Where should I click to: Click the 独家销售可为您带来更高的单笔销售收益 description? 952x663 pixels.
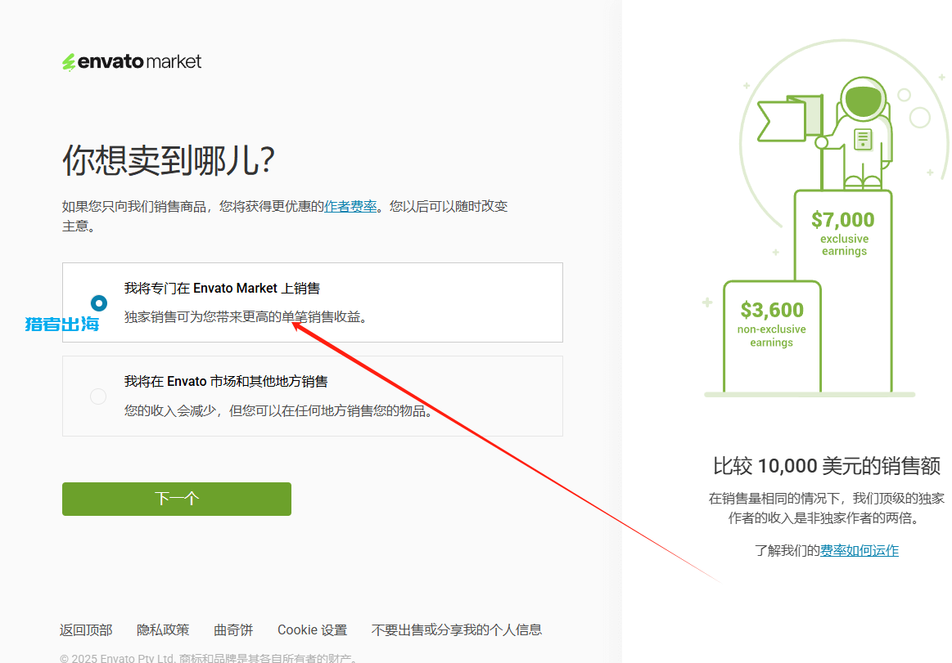[x=246, y=316]
